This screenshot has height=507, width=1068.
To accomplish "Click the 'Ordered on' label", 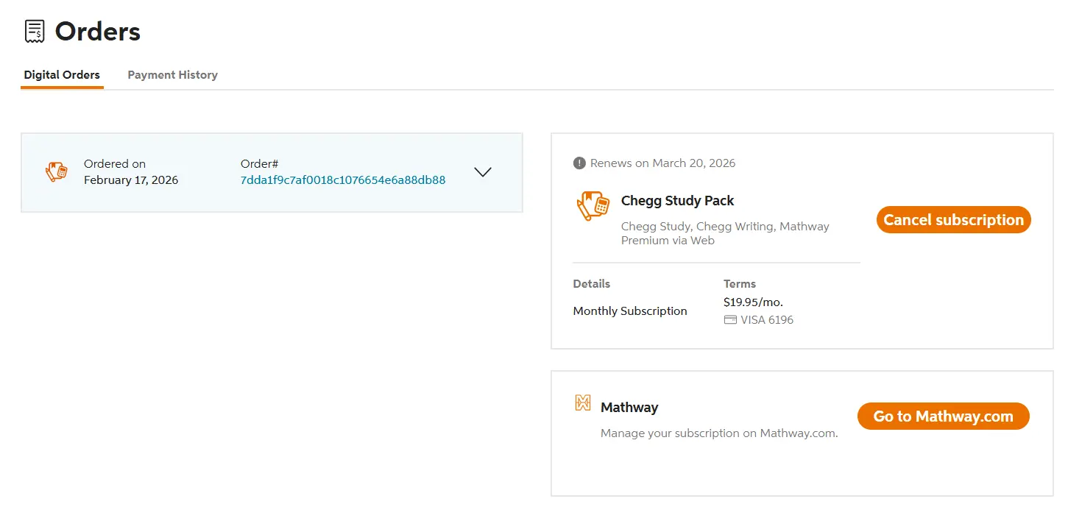I will click(x=115, y=164).
